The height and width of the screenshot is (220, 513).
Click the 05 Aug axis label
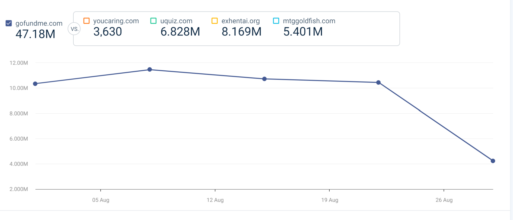click(101, 200)
